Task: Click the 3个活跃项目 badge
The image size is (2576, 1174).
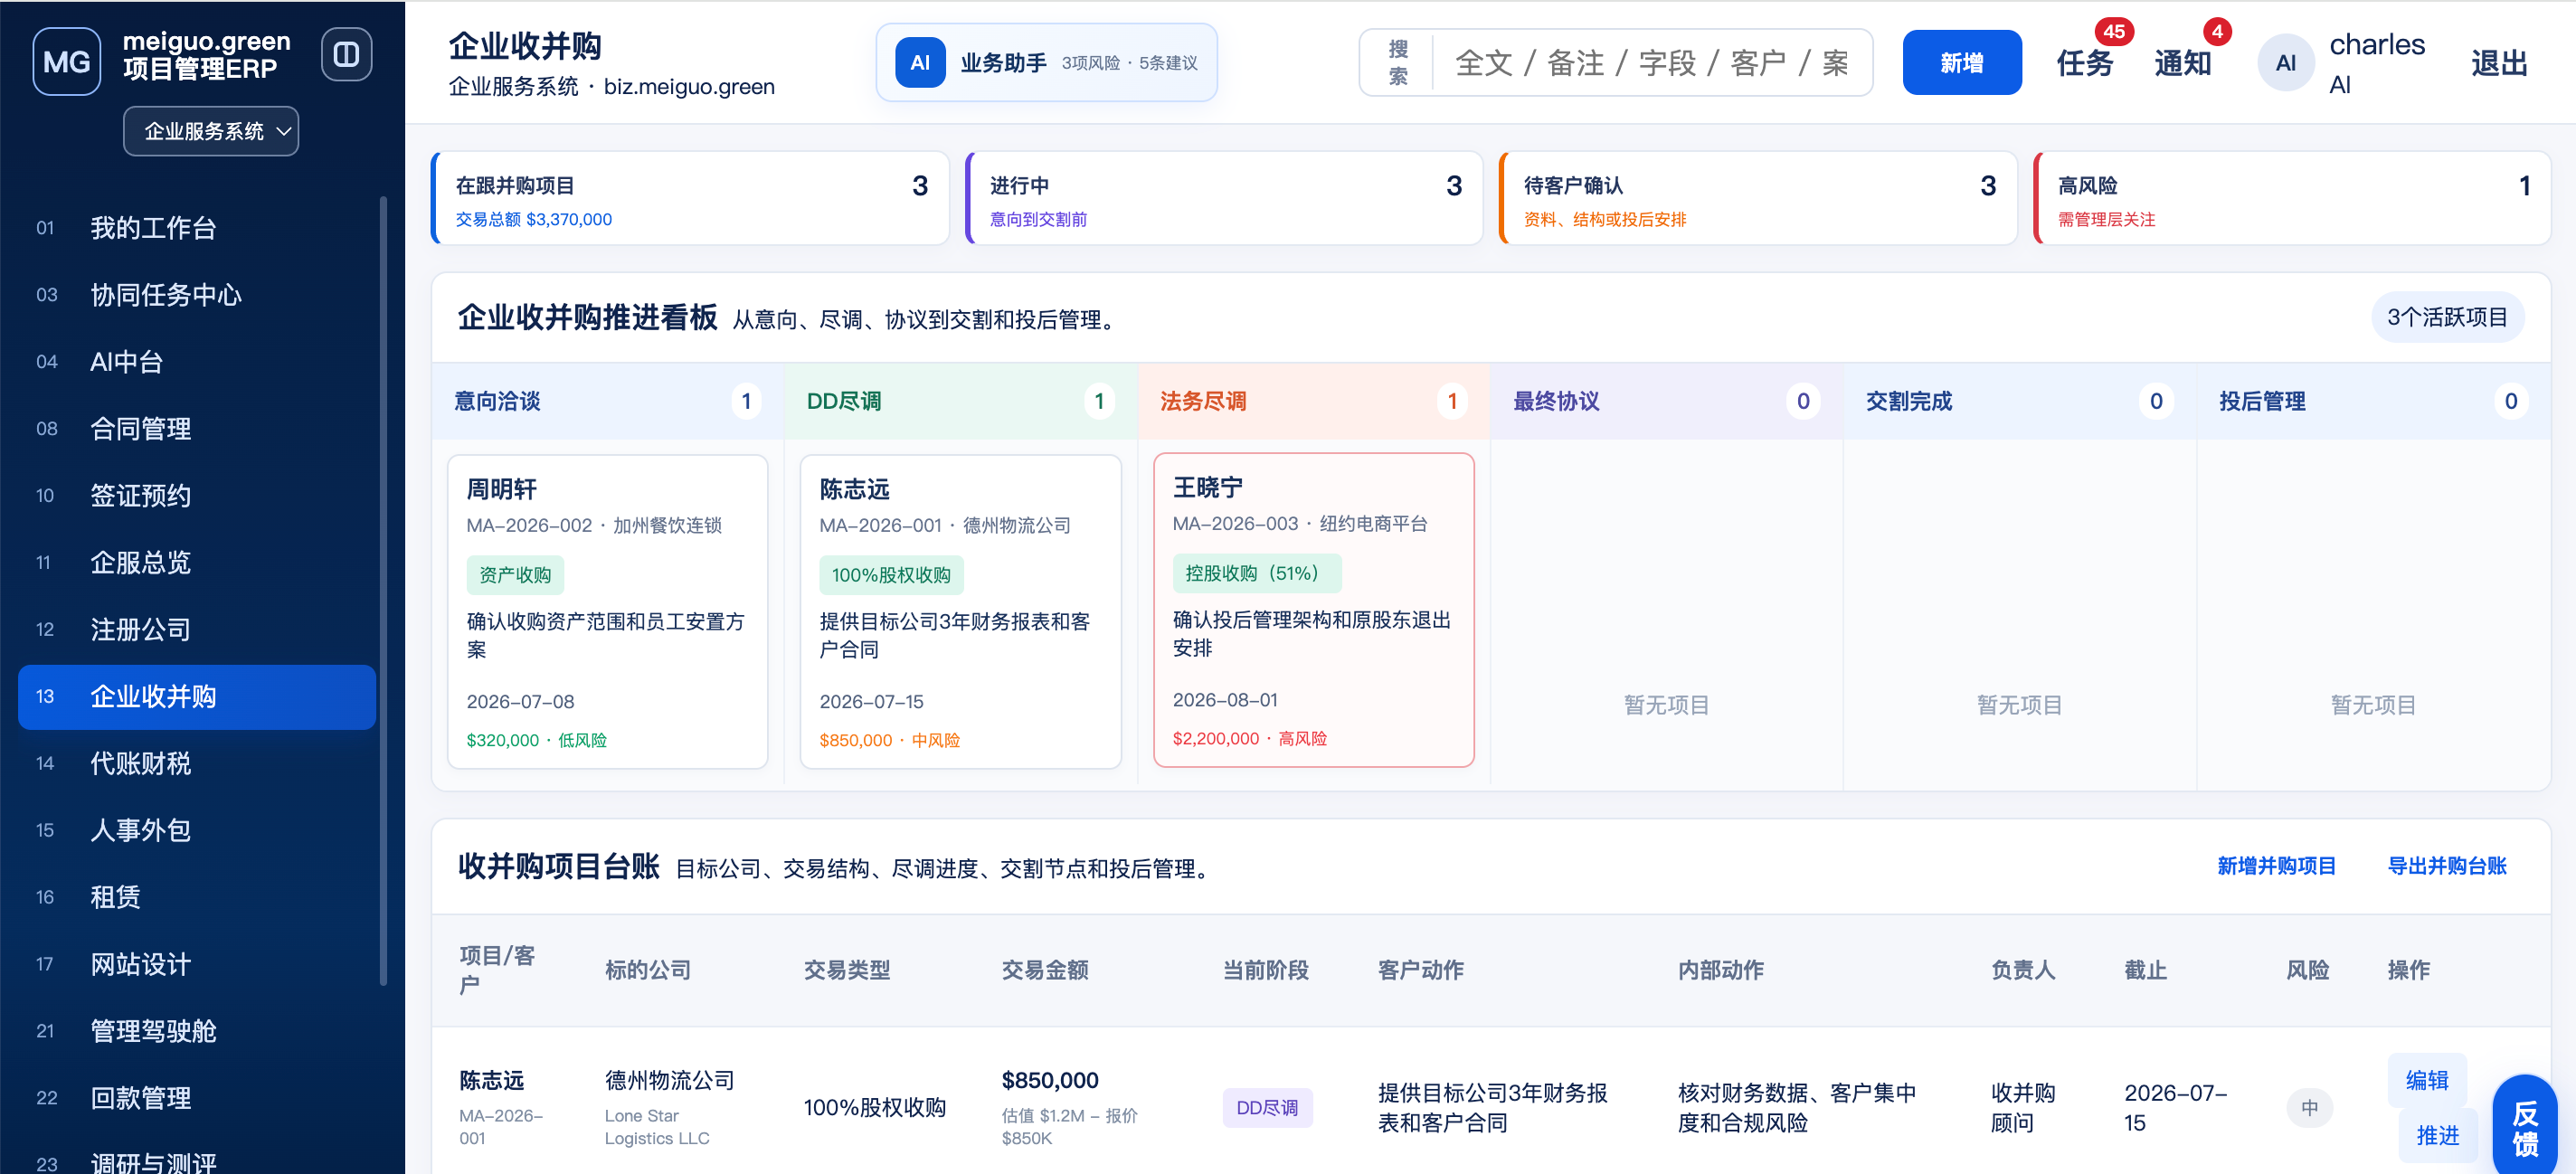Action: (2447, 318)
